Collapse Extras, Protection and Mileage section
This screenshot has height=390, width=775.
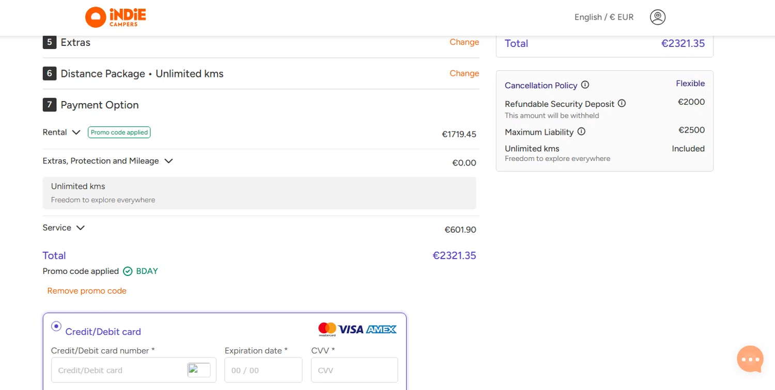[x=168, y=161]
